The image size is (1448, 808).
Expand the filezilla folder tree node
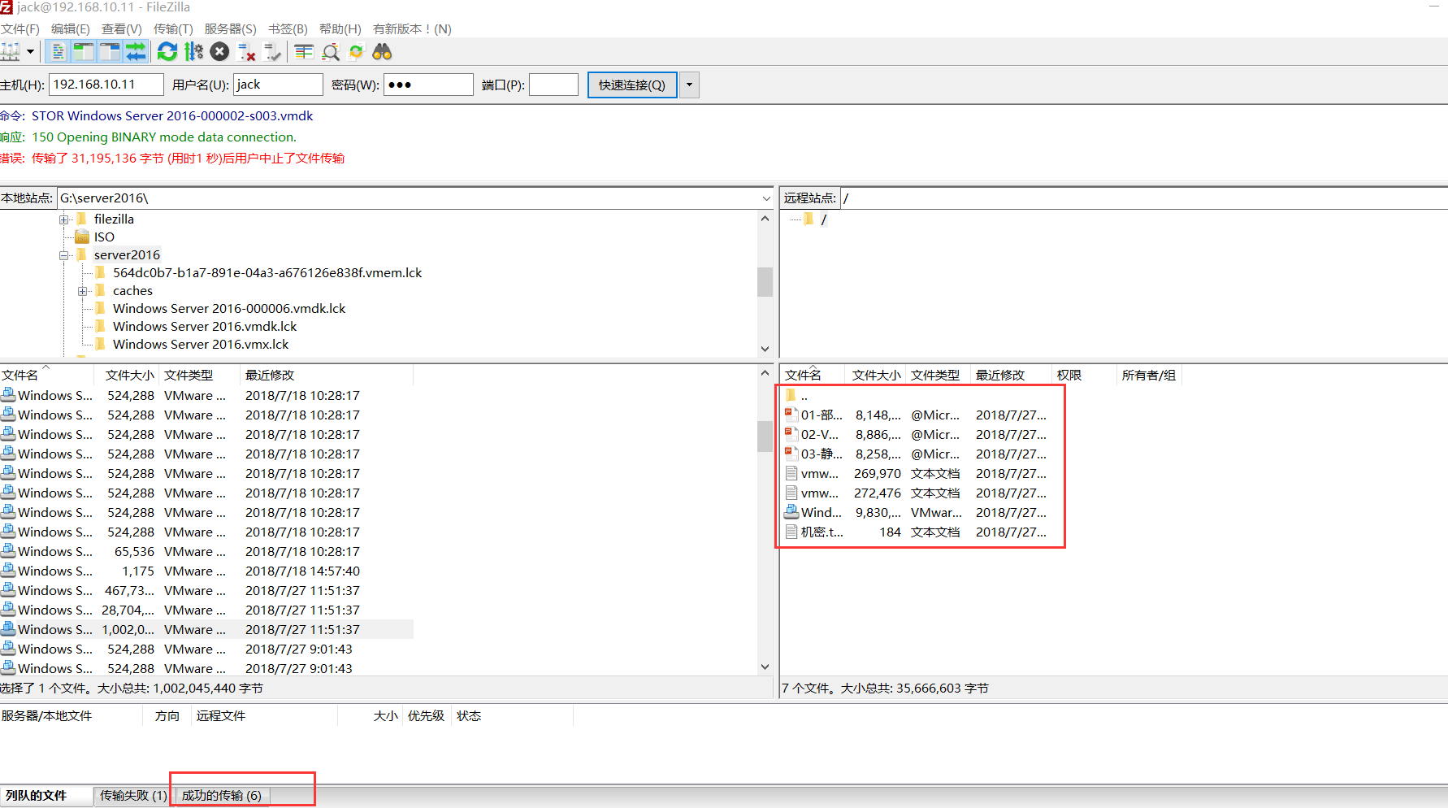coord(63,219)
